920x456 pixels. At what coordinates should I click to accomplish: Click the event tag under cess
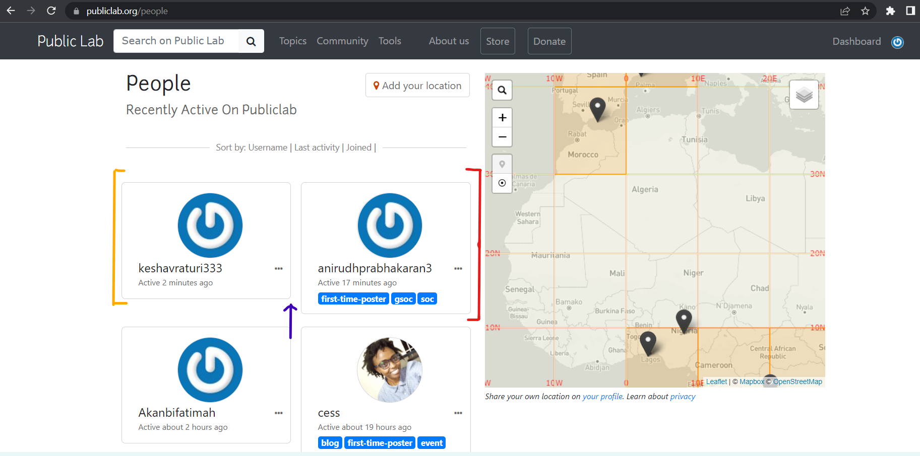[432, 443]
